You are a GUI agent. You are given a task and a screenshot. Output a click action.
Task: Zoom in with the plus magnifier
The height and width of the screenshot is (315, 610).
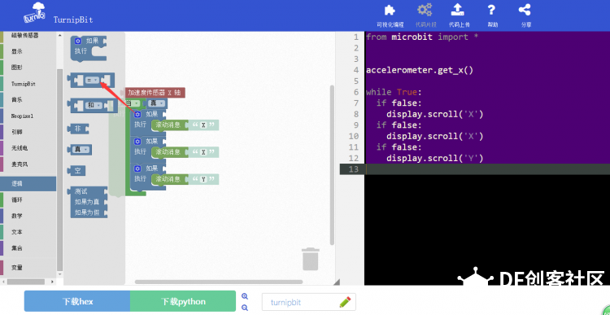coord(245,296)
